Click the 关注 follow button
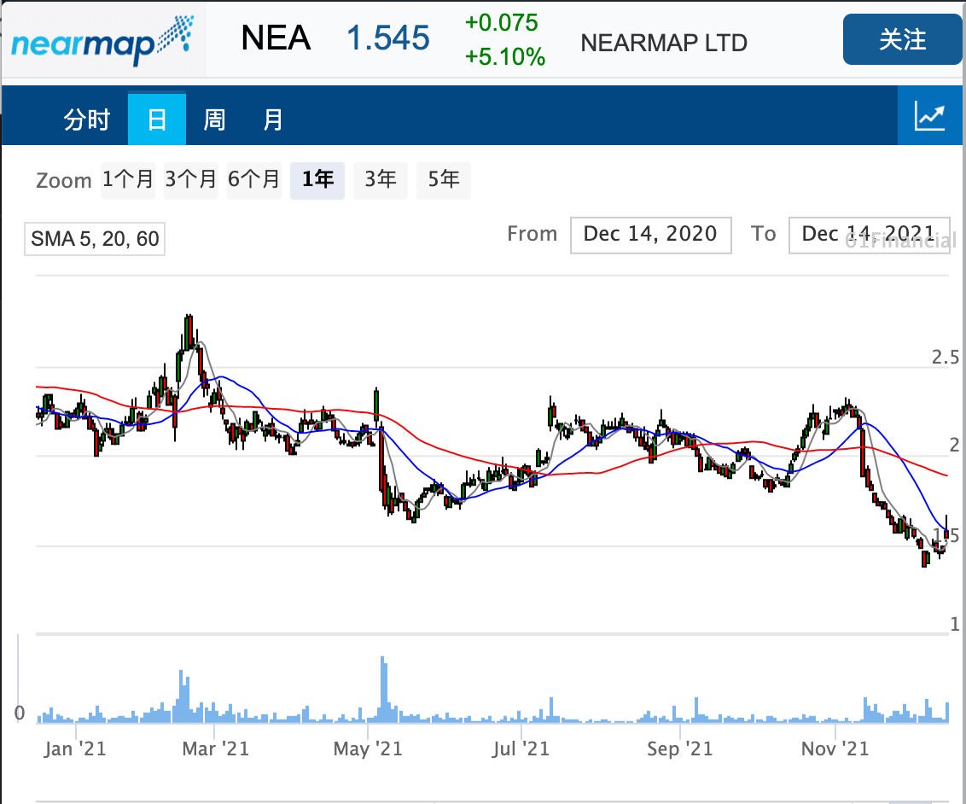966x804 pixels. [x=902, y=39]
